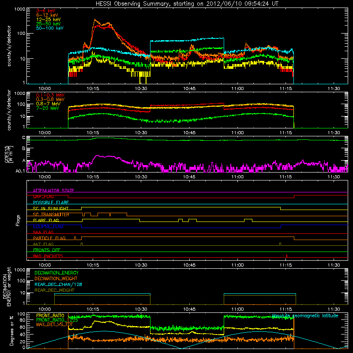Click the REAR_DEC_CHAN/128 legend label

58,284
